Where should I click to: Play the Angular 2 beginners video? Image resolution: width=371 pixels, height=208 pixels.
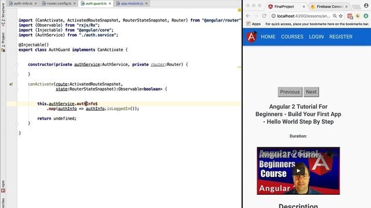pyautogui.click(x=298, y=171)
